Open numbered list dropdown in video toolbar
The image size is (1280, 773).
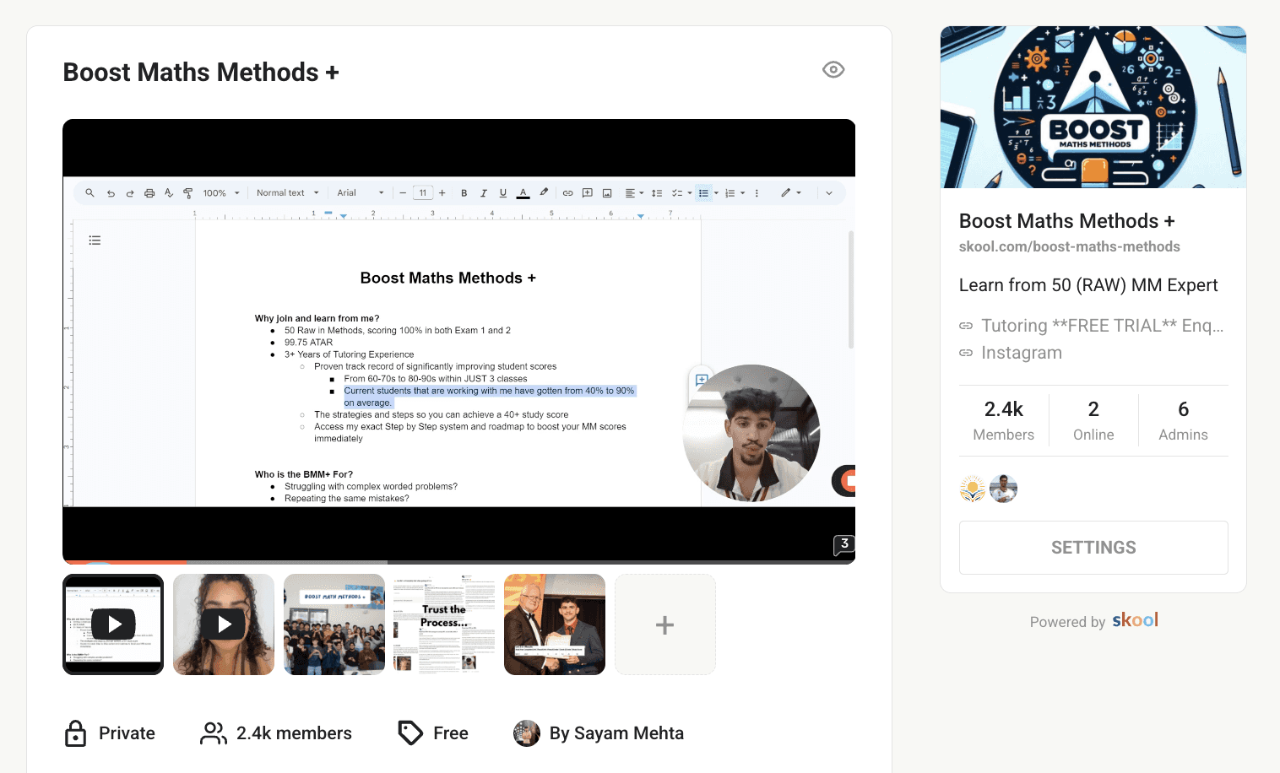[x=735, y=193]
